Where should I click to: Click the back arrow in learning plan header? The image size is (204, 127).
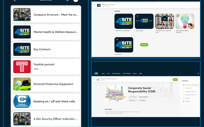(x=94, y=5)
